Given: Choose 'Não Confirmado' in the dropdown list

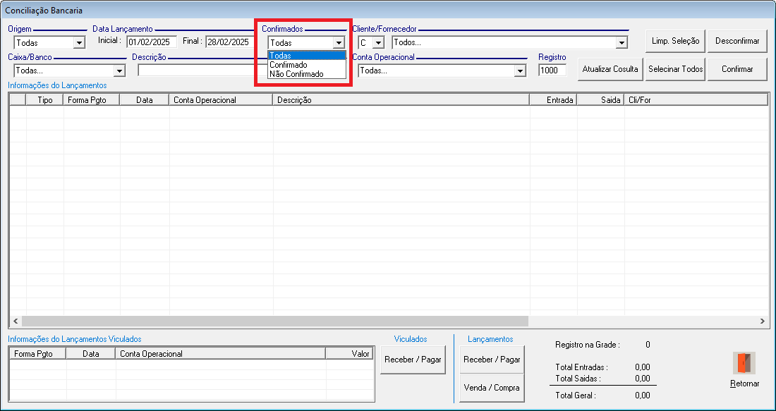Looking at the screenshot, I should pyautogui.click(x=296, y=74).
